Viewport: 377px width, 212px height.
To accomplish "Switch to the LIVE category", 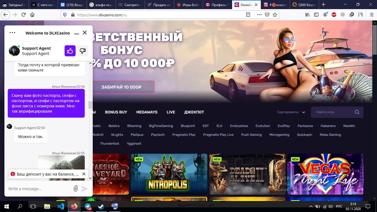I will [171, 112].
